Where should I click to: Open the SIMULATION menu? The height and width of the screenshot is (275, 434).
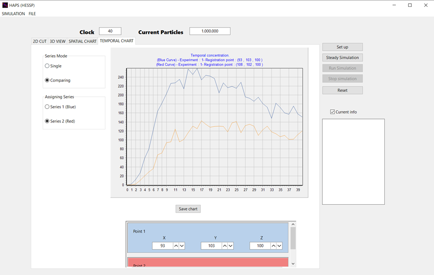click(13, 14)
